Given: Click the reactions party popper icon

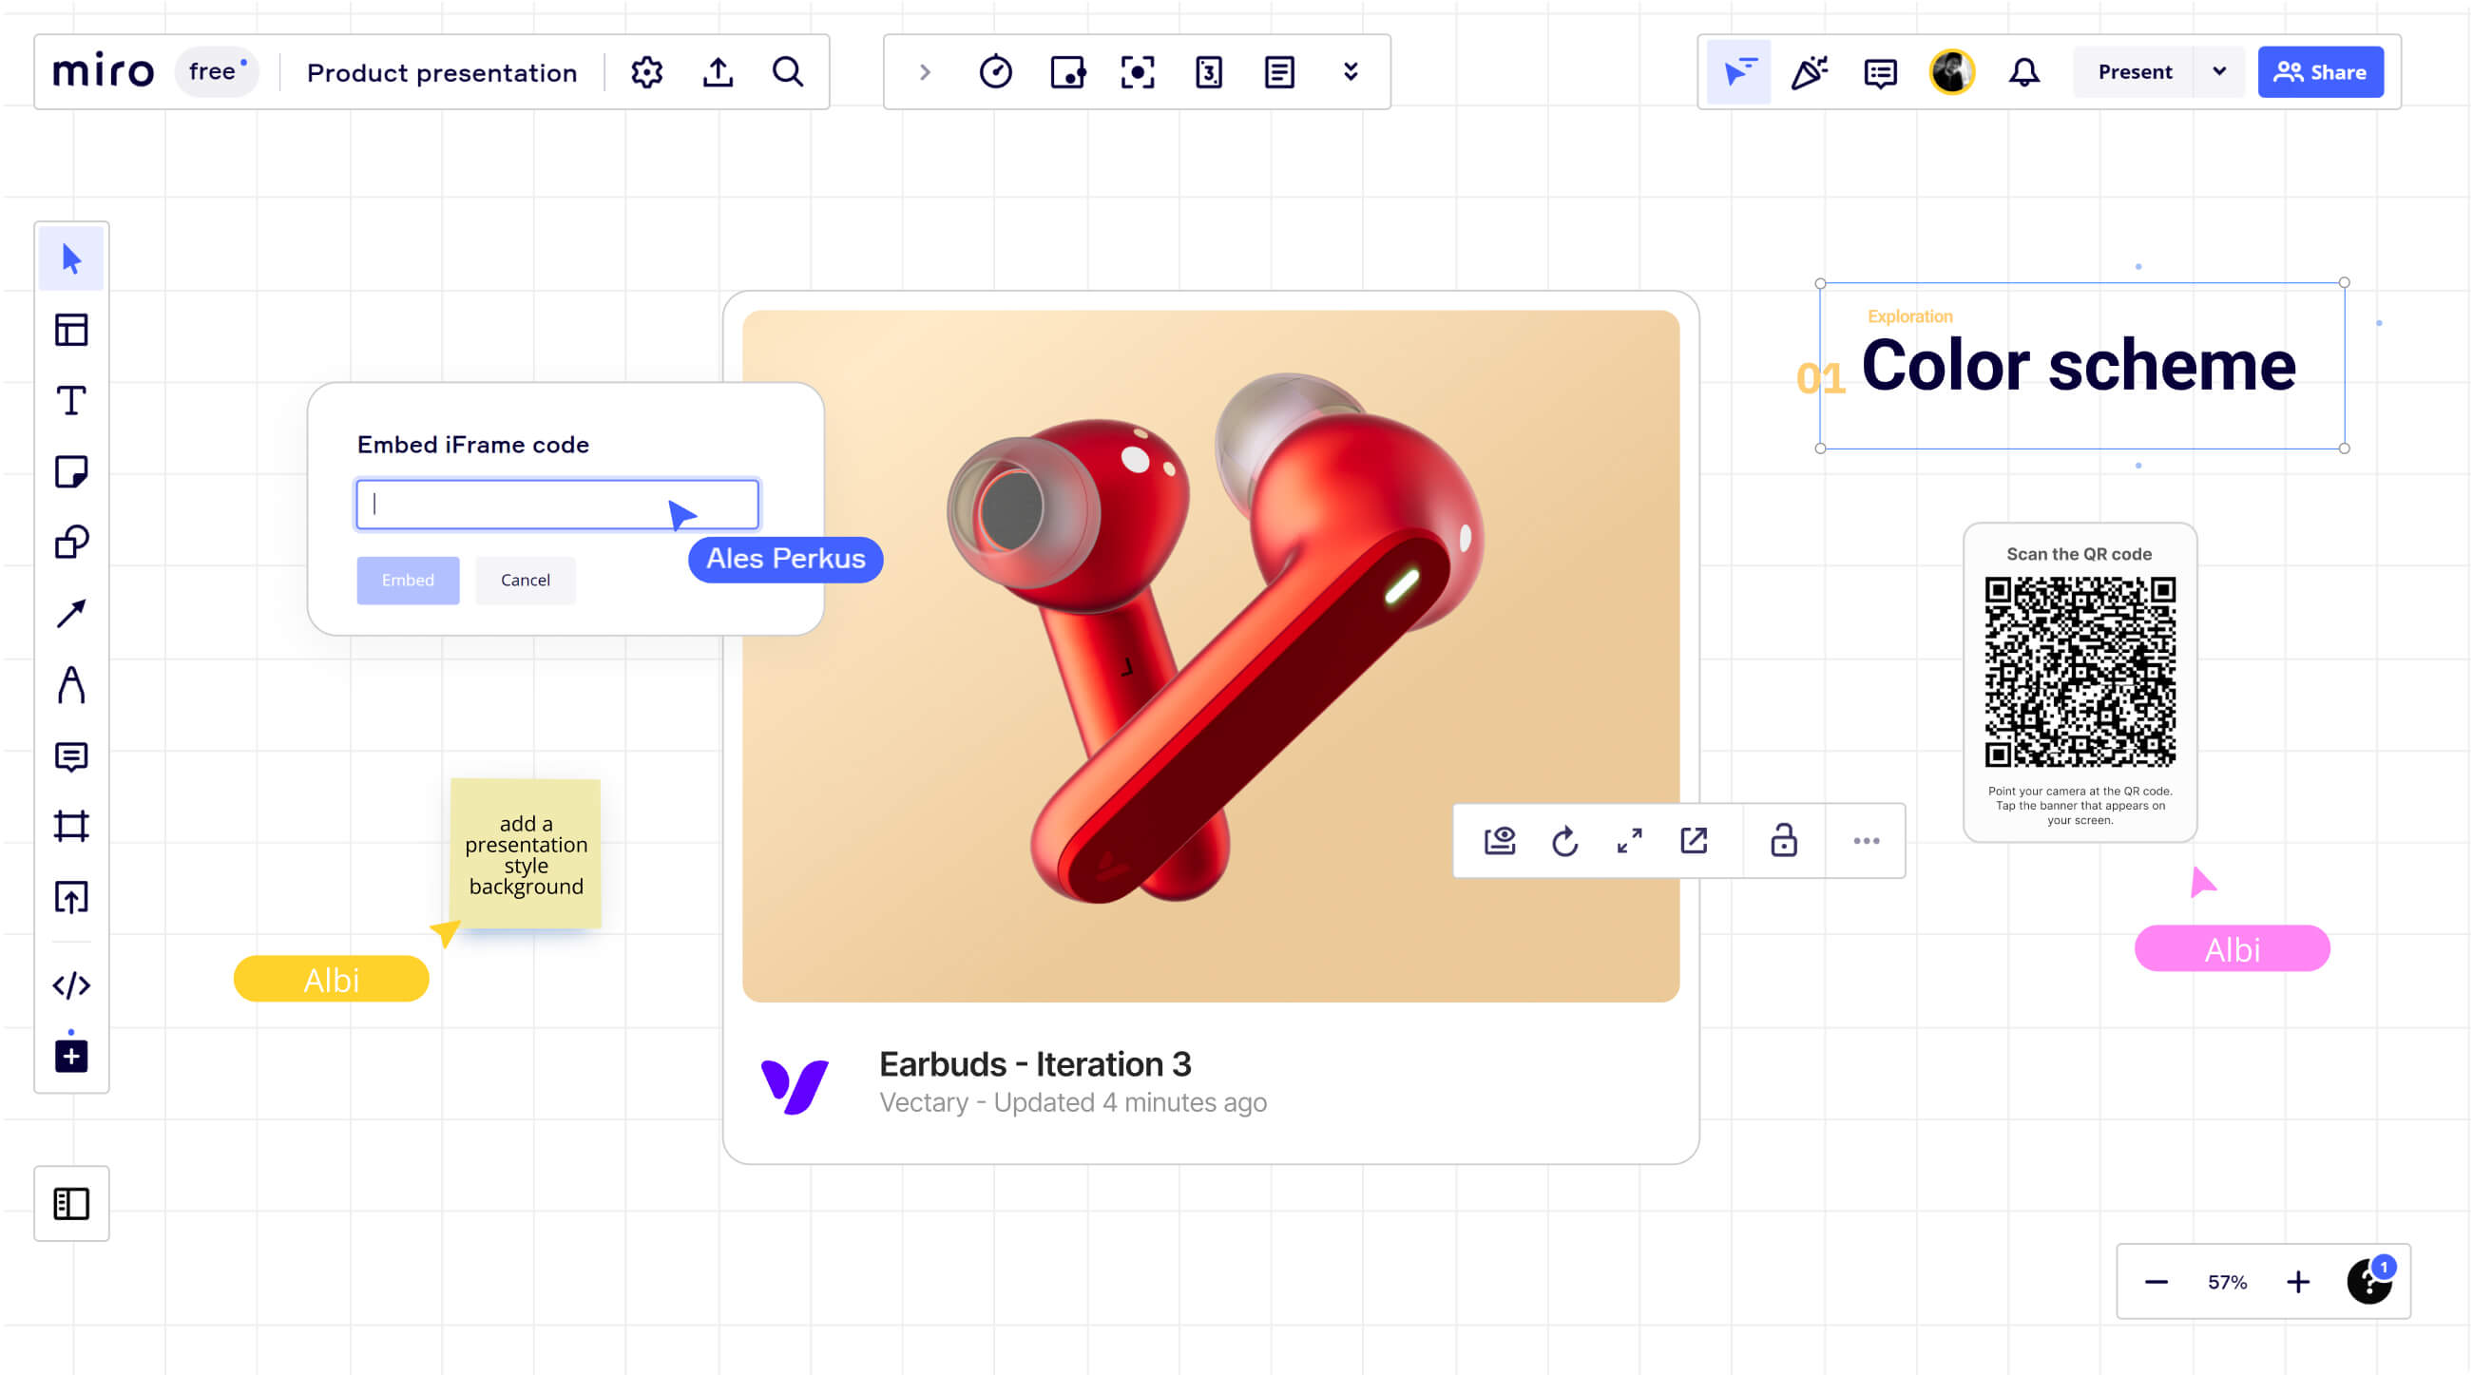Looking at the screenshot, I should point(1809,72).
